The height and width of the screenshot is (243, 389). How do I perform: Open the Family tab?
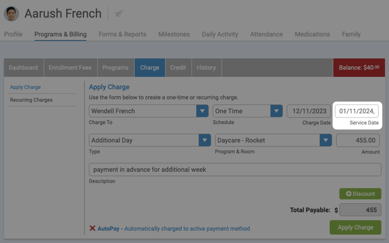pyautogui.click(x=351, y=34)
